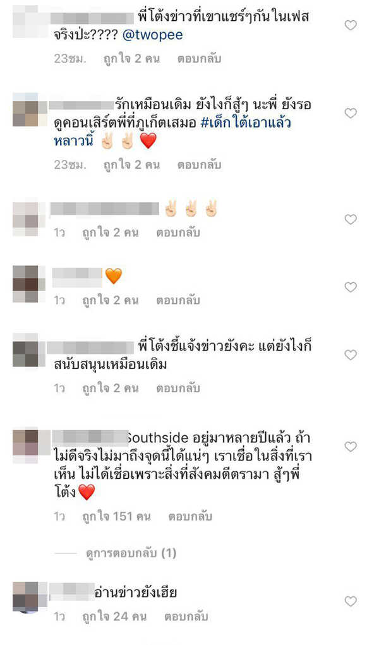Like the orange heart emoji comment
This screenshot has height=645, width=379.
pos(350,287)
